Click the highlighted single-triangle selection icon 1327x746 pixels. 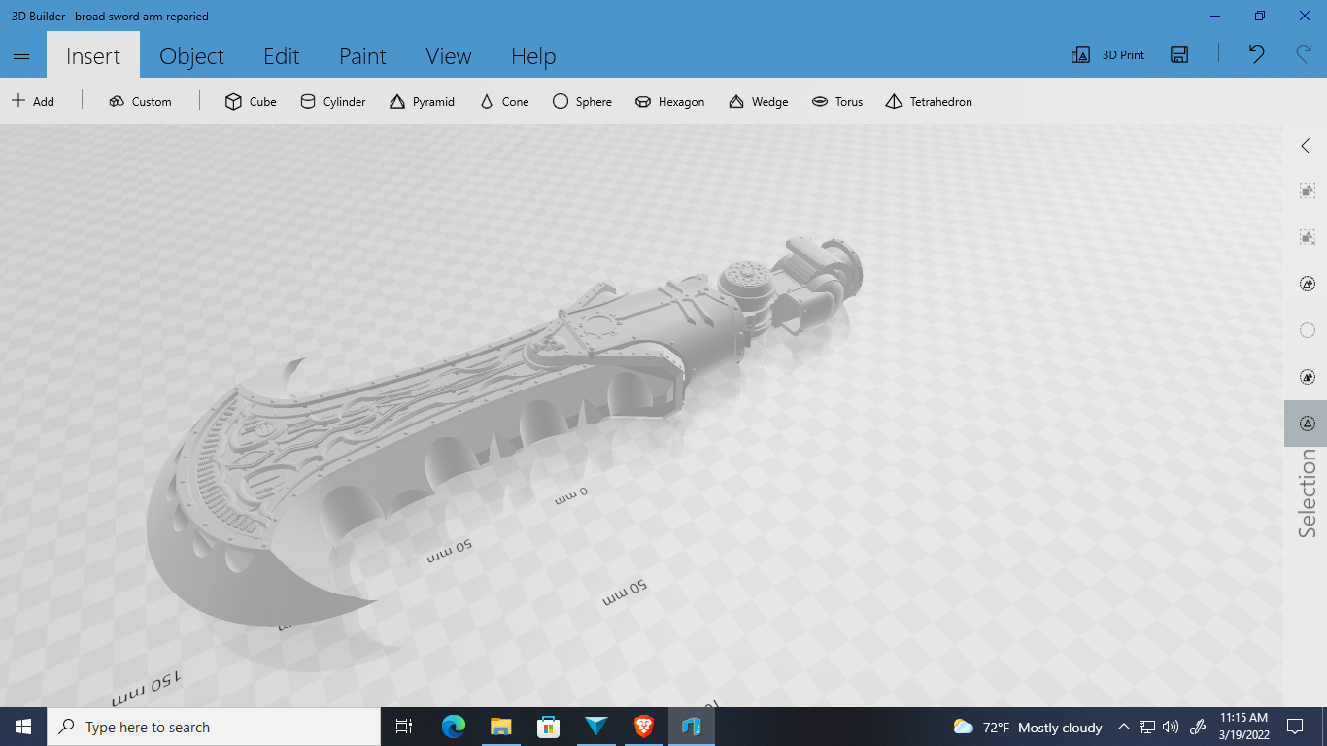tap(1308, 424)
